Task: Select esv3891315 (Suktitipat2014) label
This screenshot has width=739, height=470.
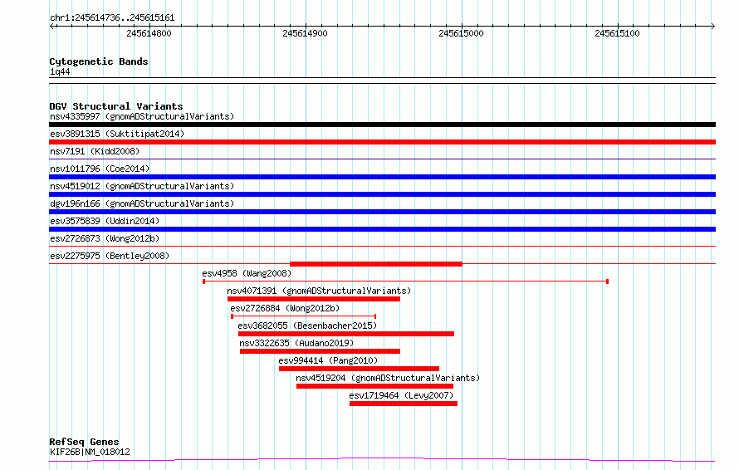Action: (x=117, y=134)
